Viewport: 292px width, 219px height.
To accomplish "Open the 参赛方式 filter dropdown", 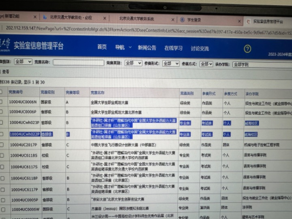I will (206, 64).
